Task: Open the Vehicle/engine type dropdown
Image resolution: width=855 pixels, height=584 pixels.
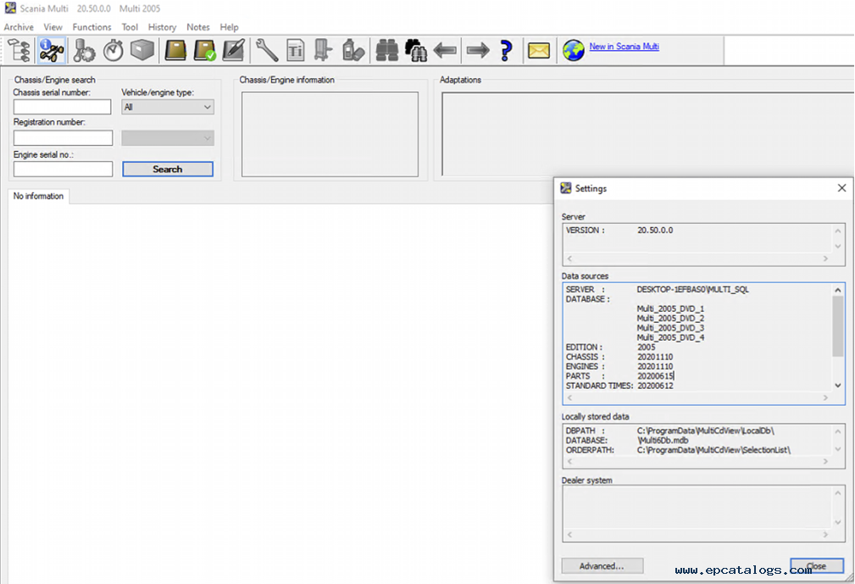Action: pyautogui.click(x=168, y=107)
